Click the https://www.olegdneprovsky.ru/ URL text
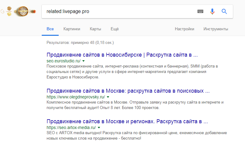The width and height of the screenshot is (245, 142). (76, 97)
